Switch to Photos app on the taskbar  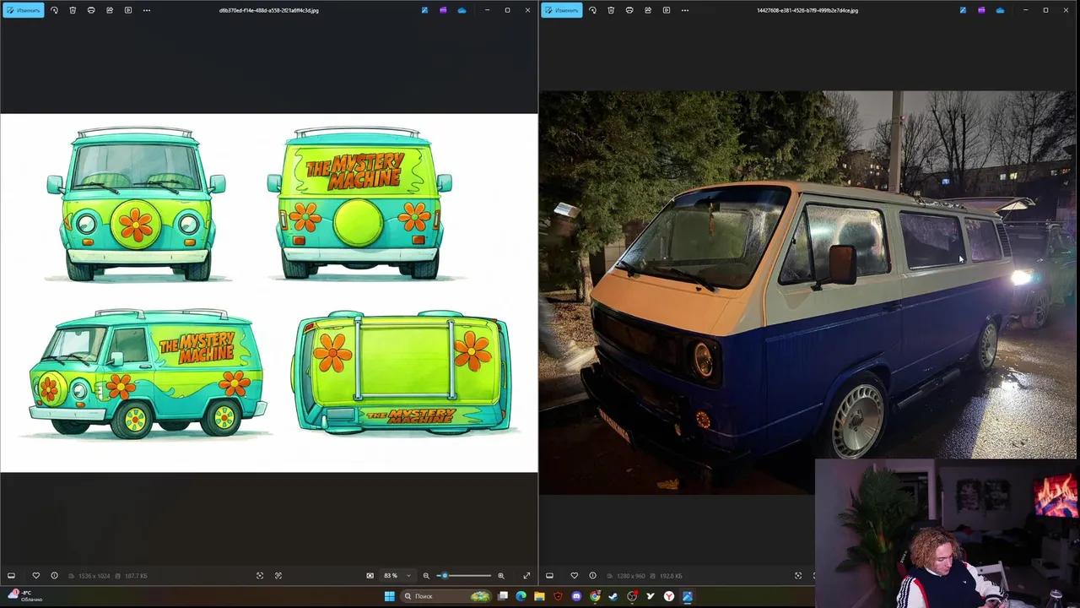688,596
